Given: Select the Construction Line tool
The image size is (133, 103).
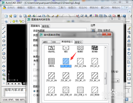Looking at the screenshot, I should pyautogui.click(x=4, y=32).
